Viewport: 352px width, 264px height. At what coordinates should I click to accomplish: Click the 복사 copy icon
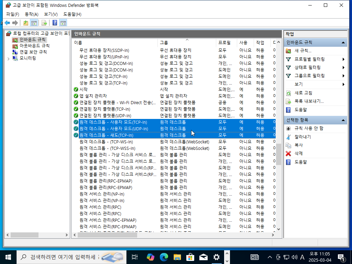pos(288,145)
